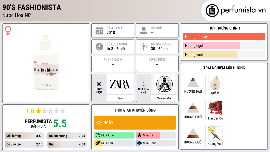
Task: Click the 90'S FASHIONISTA title
Action: [x=32, y=7]
